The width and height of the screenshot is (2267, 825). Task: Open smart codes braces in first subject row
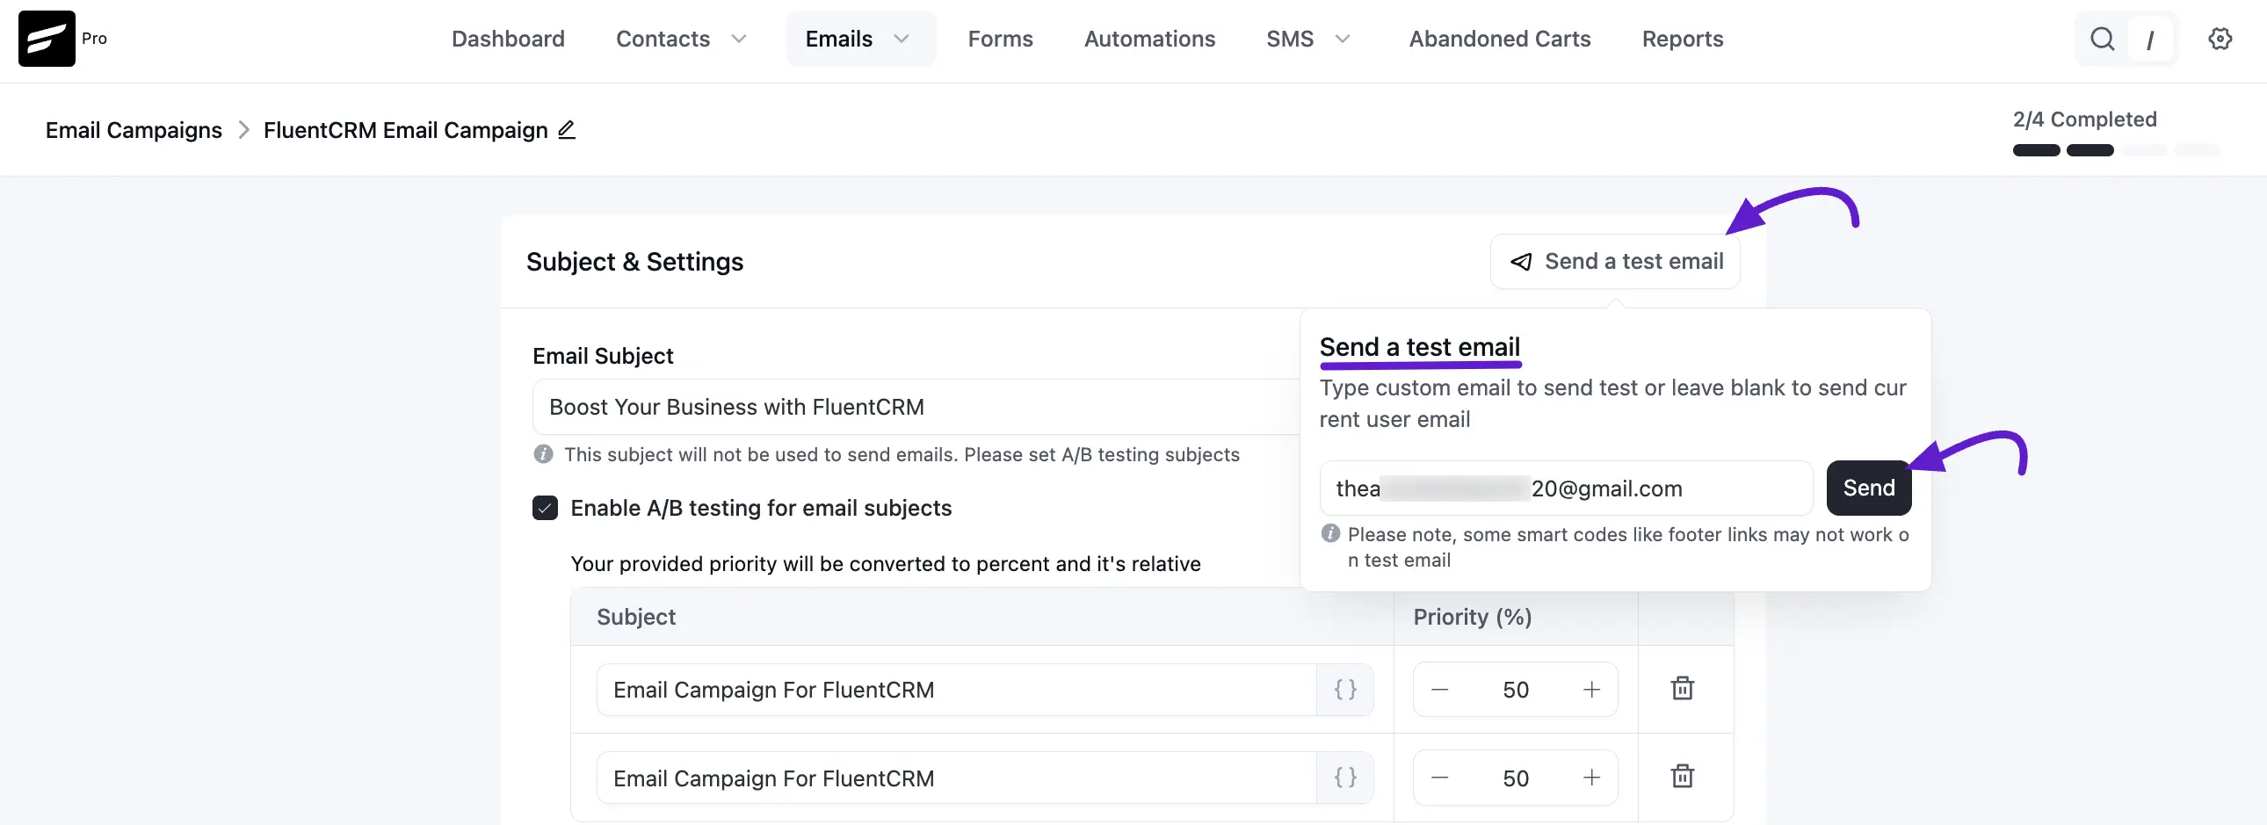point(1345,690)
